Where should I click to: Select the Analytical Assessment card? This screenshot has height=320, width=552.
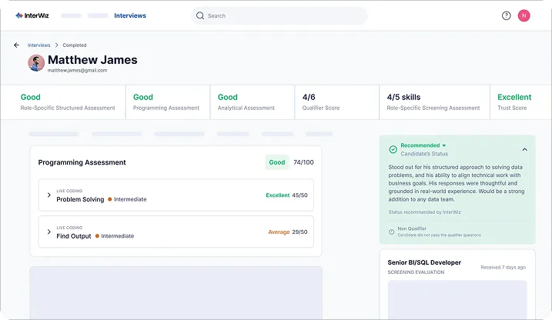click(253, 102)
